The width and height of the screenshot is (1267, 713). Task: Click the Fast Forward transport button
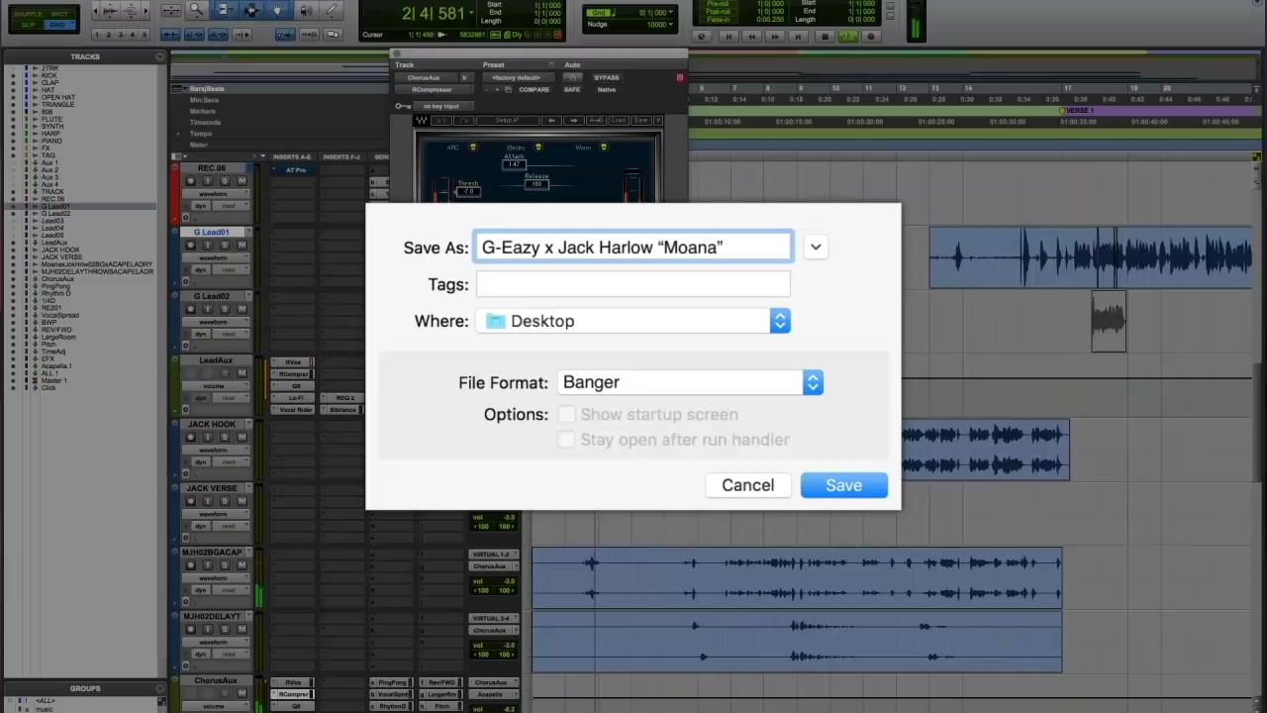[775, 37]
